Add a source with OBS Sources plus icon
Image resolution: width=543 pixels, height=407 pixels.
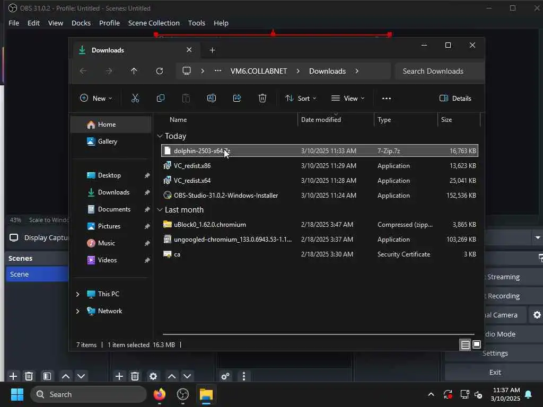[x=119, y=376]
